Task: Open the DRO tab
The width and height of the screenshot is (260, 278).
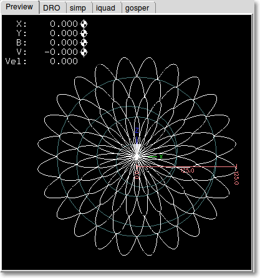Action: 52,8
